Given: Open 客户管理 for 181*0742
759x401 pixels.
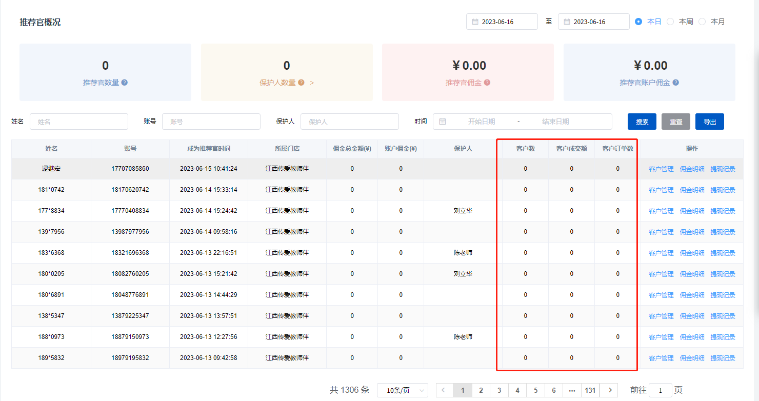Looking at the screenshot, I should point(661,190).
